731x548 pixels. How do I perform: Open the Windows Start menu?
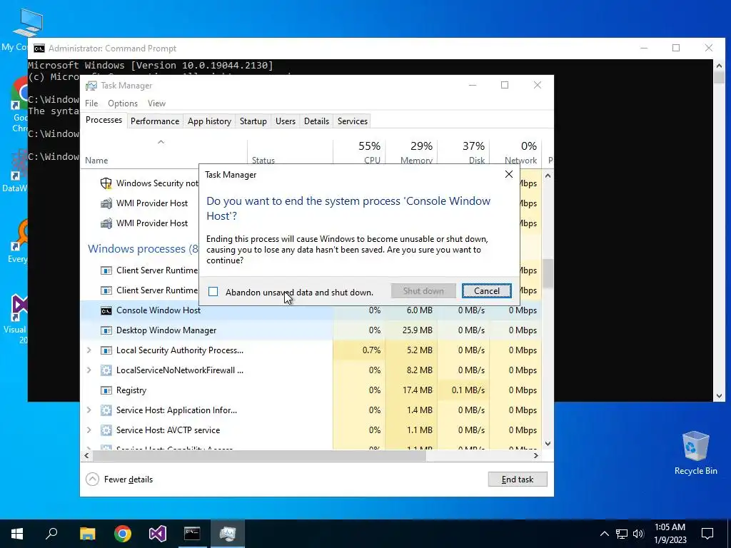tap(17, 534)
